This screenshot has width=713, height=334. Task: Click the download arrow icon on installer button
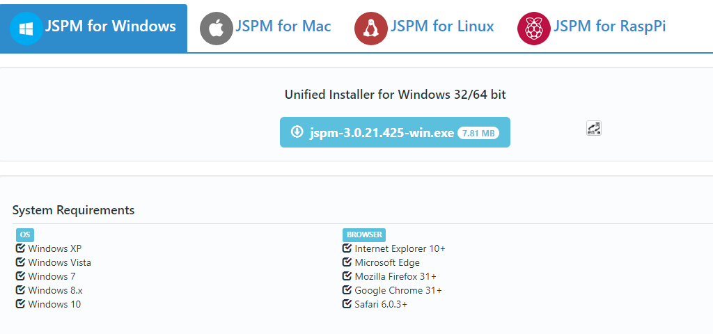pos(297,132)
